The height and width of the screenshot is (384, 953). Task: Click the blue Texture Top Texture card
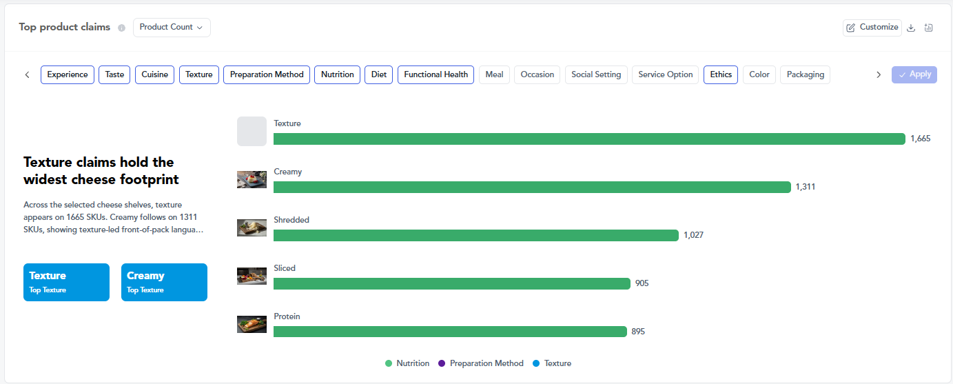[x=66, y=282]
